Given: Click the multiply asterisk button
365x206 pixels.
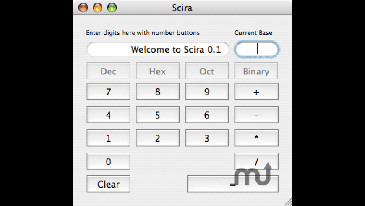Looking at the screenshot, I should click(256, 138).
